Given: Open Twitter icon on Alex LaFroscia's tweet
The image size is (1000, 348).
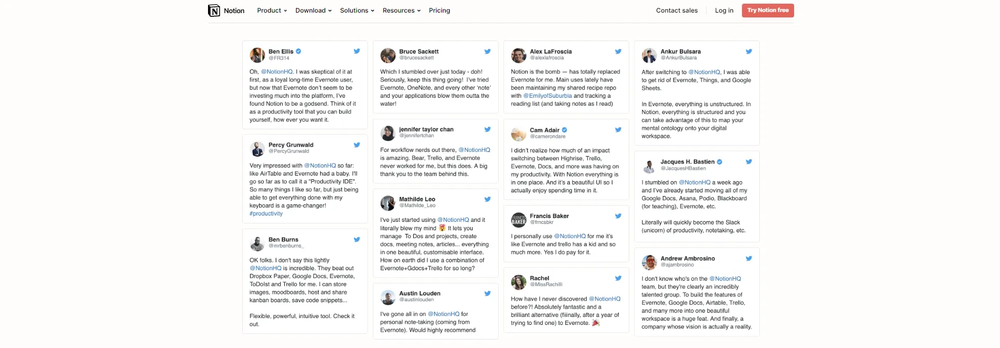Looking at the screenshot, I should click(x=618, y=52).
